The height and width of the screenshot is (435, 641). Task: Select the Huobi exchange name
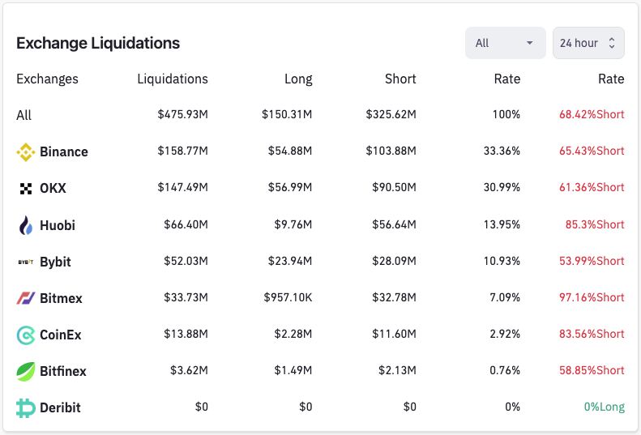(x=58, y=225)
